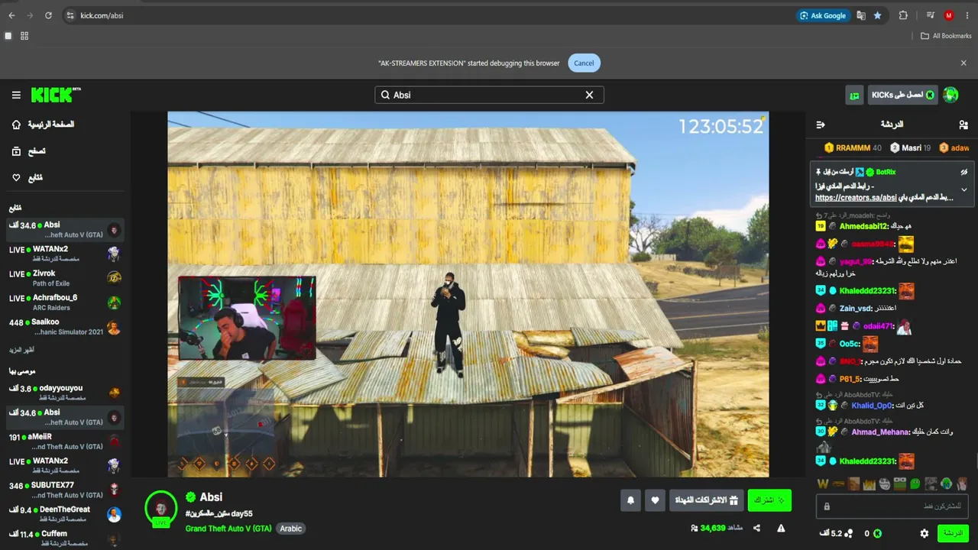The width and height of the screenshot is (978, 550).
Task: Toggle stream notifications bell
Action: pyautogui.click(x=631, y=500)
